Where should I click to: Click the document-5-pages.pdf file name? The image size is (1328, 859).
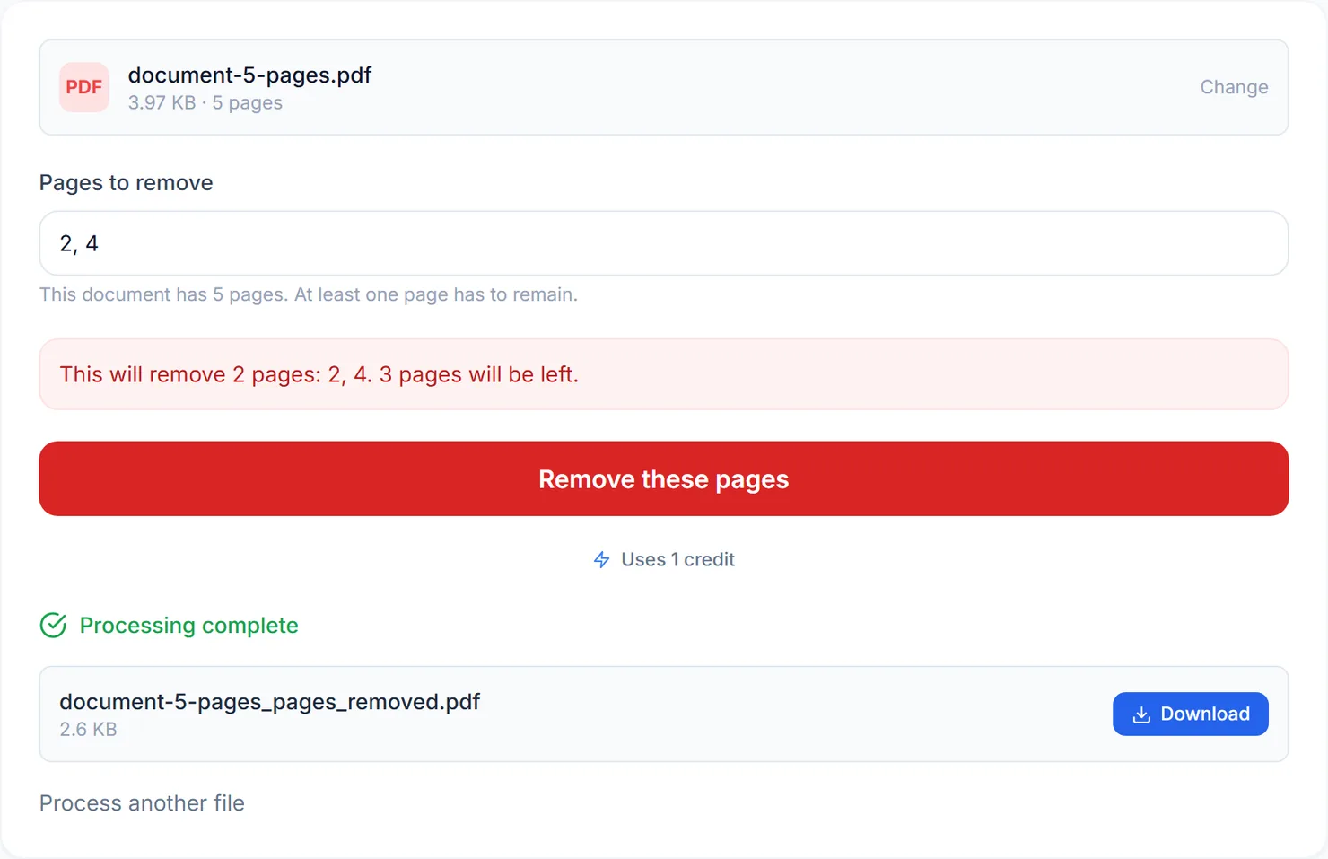point(249,75)
